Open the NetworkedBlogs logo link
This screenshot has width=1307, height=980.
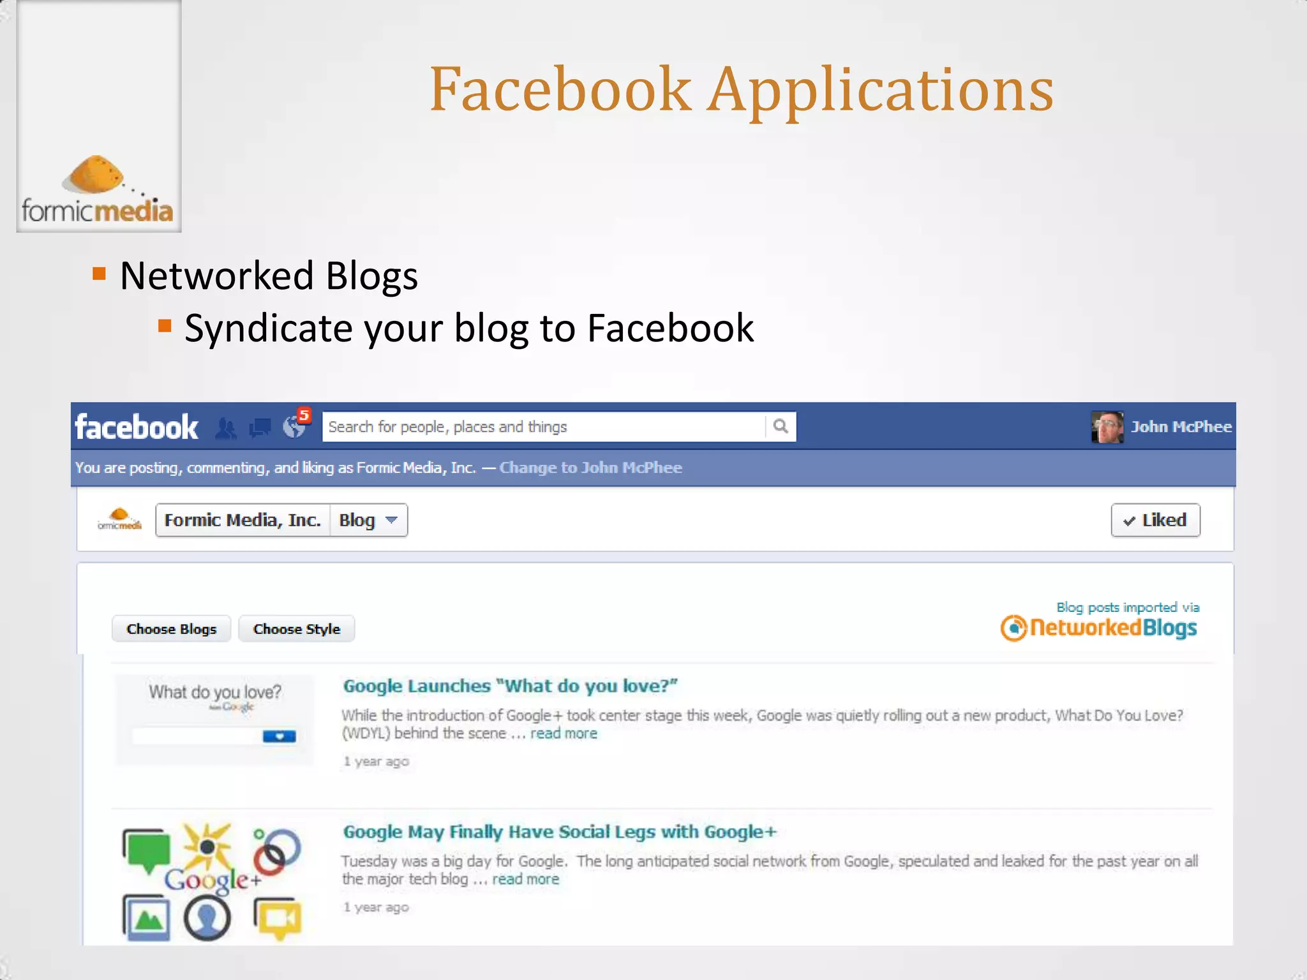1099,628
